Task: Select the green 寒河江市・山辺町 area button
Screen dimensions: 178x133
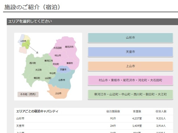Action: pos(130,94)
